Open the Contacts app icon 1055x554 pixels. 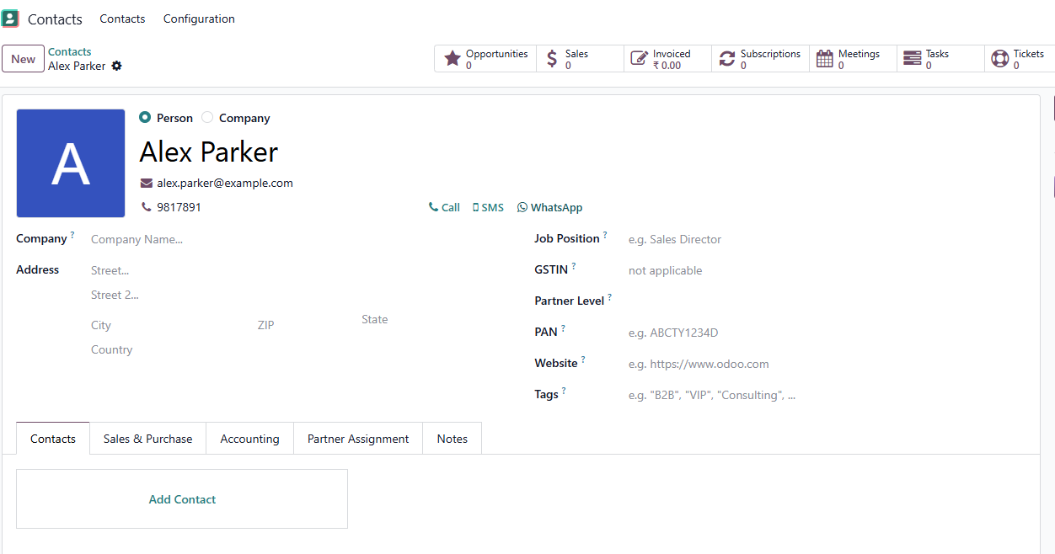point(10,19)
